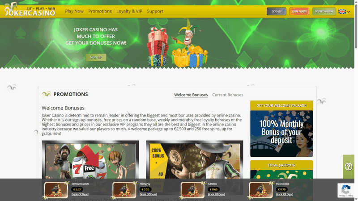Screen dimensions: 358x201
Task: Open the Loyalty & VIP menu
Action: tap(129, 11)
